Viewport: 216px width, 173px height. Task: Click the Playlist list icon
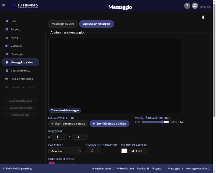point(7,38)
